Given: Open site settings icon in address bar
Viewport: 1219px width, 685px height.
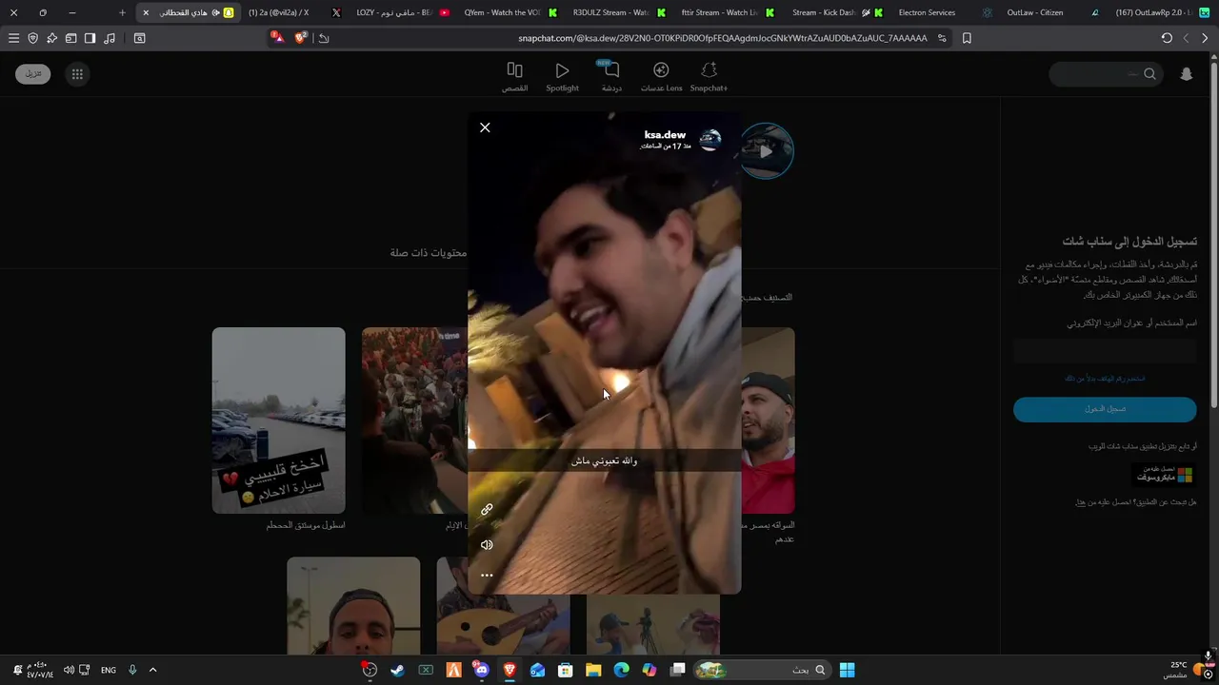Looking at the screenshot, I should [x=942, y=38].
